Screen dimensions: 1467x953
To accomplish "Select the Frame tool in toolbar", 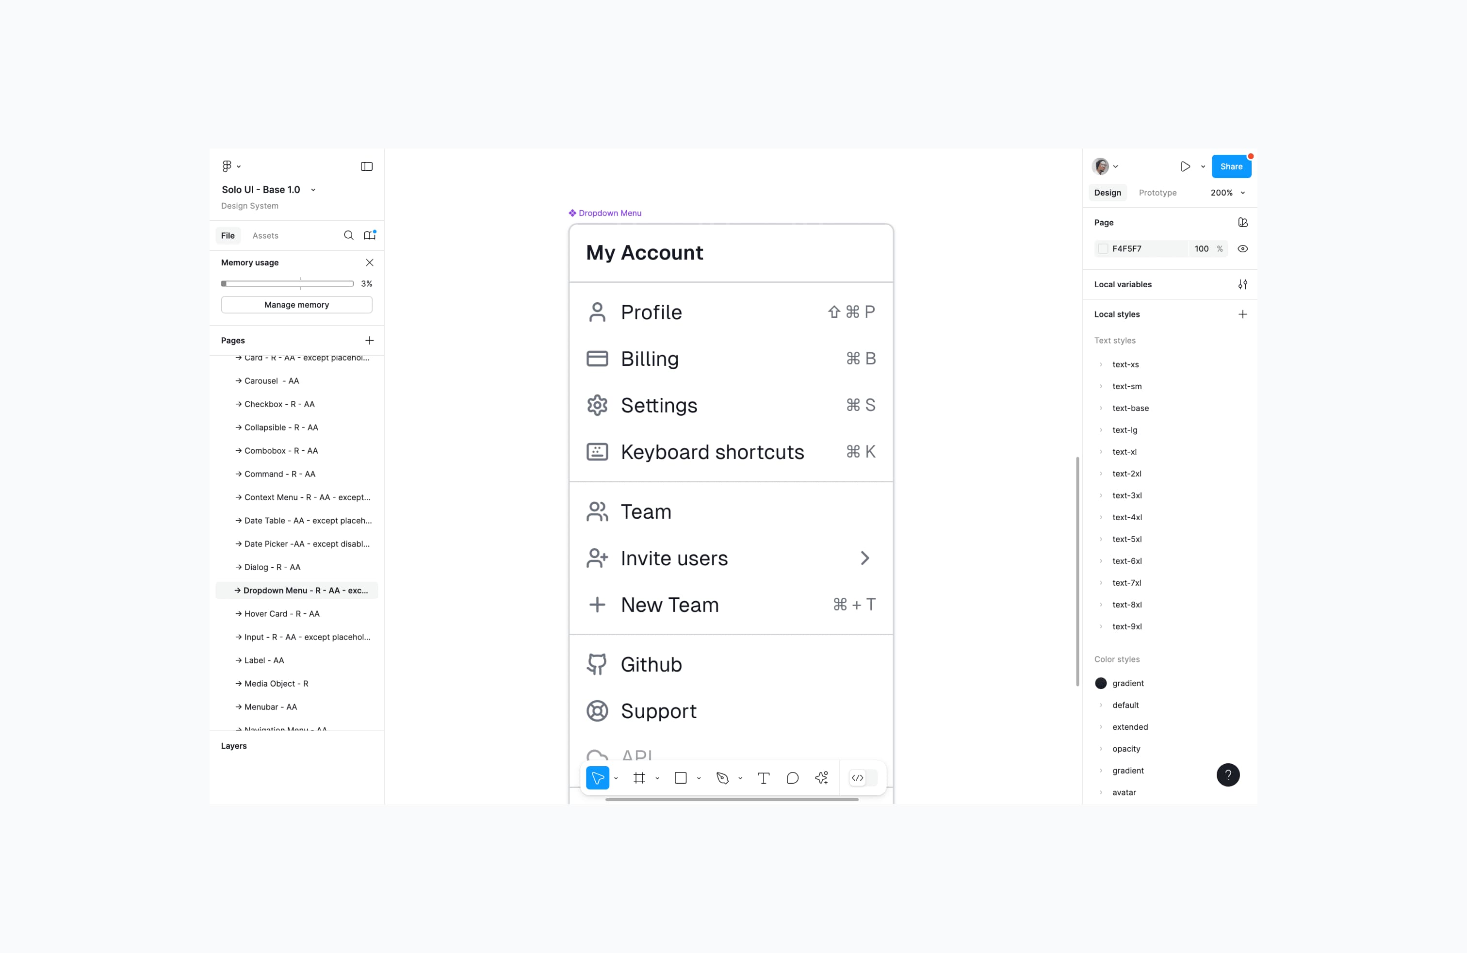I will (639, 778).
